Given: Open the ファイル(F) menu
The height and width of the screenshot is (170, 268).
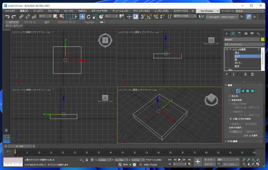Looking at the screenshot, I should point(10,11).
